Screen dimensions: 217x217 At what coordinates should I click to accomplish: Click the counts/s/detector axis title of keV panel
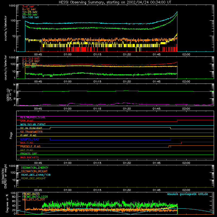5,28
